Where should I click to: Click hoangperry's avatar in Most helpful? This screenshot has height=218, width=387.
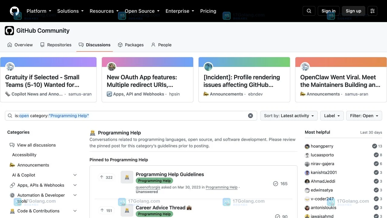coord(307,146)
